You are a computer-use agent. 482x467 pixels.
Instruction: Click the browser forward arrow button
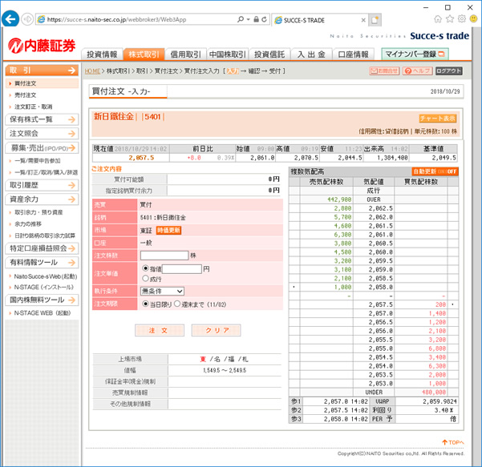pyautogui.click(x=29, y=18)
